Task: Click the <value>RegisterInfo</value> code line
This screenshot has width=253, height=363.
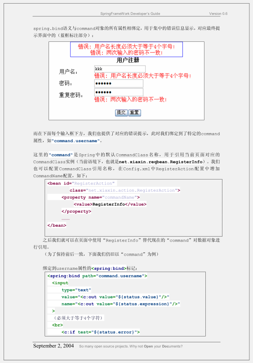Action: pyautogui.click(x=110, y=204)
